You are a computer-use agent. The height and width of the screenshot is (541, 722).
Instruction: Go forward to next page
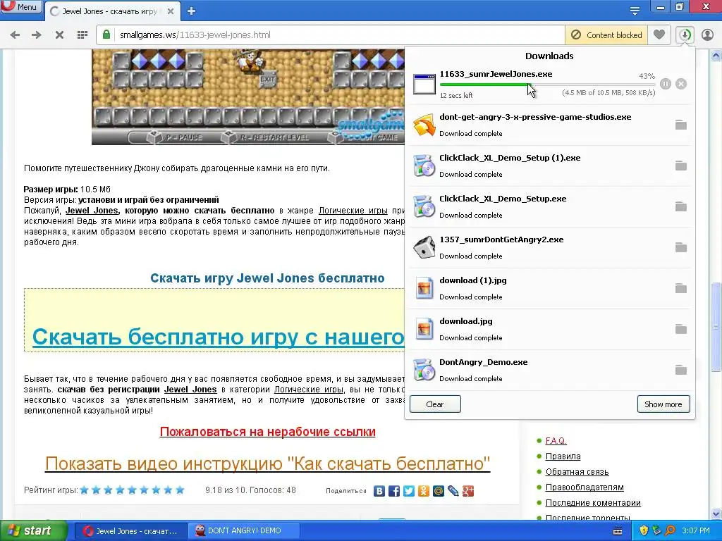pos(37,35)
